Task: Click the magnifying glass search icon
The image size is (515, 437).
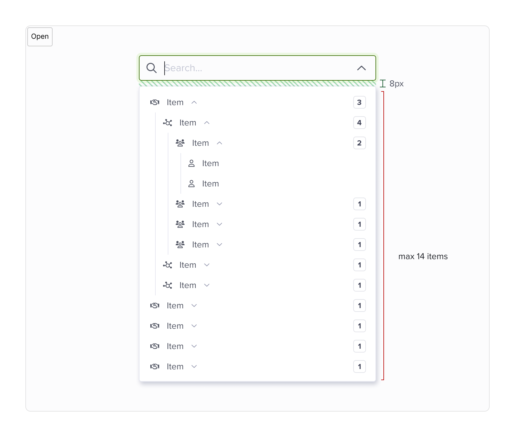Action: (x=152, y=68)
